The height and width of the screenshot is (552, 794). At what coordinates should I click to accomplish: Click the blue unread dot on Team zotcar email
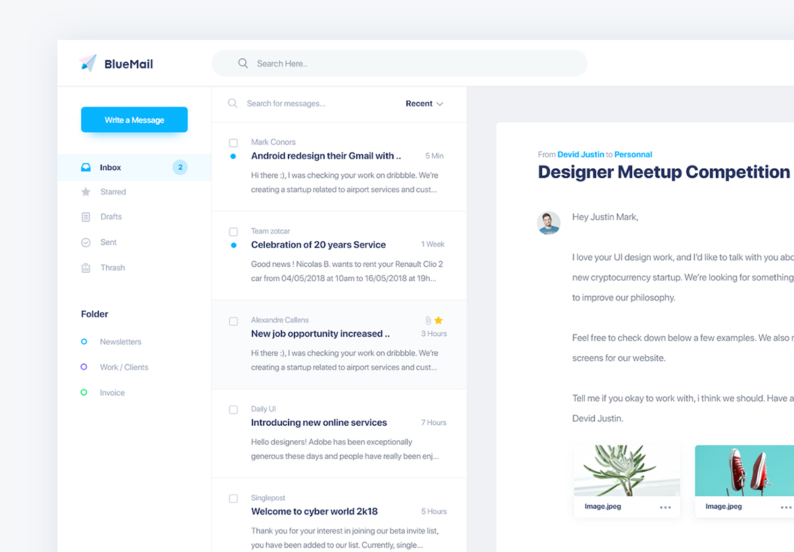tap(233, 245)
